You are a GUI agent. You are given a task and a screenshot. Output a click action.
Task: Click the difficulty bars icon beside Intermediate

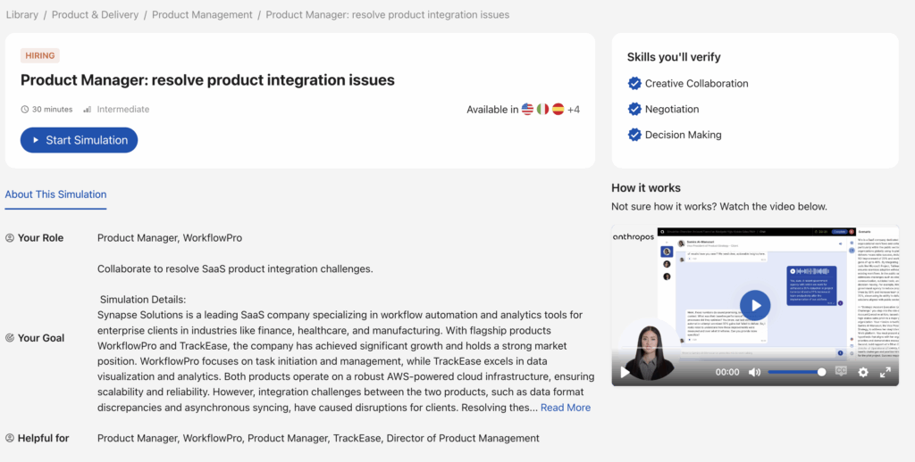[x=88, y=110]
